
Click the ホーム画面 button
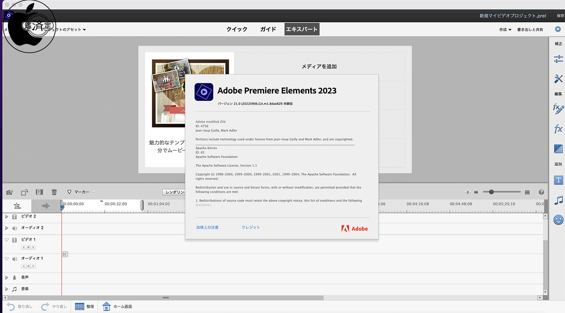pyautogui.click(x=117, y=306)
